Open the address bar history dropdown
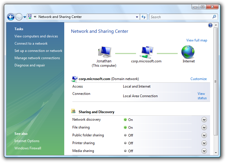The width and height of the screenshot is (226, 163). [137, 17]
